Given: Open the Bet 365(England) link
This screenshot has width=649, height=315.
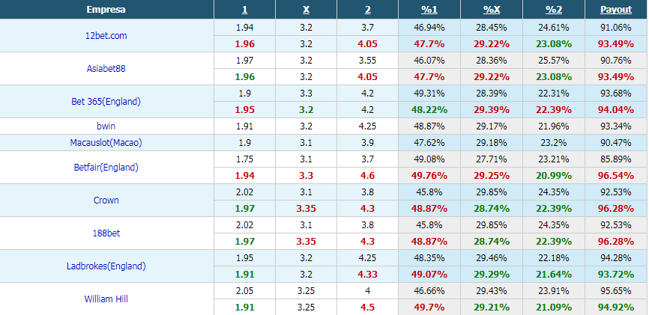Looking at the screenshot, I should pyautogui.click(x=106, y=101).
